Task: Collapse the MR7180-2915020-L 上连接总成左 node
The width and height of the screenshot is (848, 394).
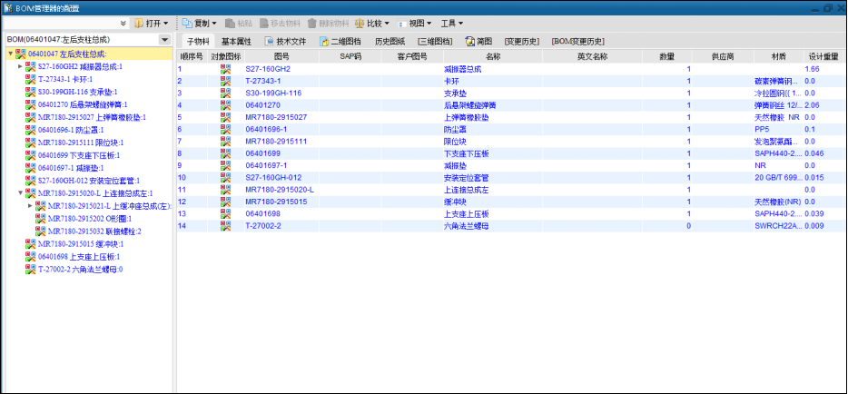Action: coord(20,193)
